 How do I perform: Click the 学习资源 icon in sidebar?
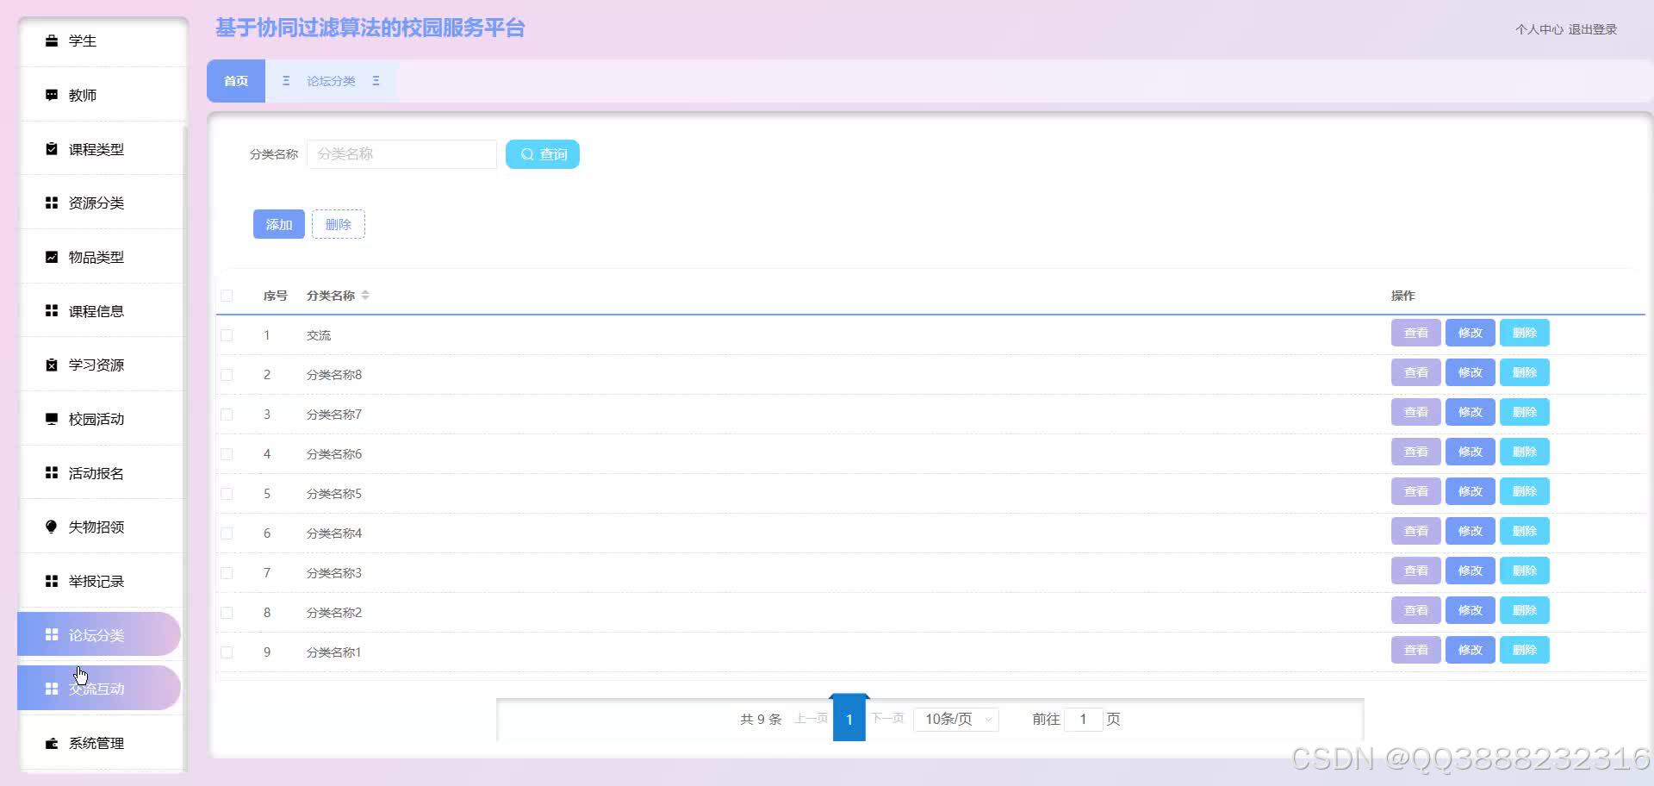pos(52,365)
